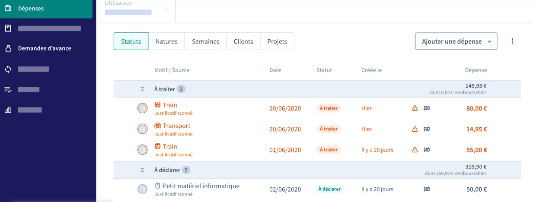Click the Statut column header
The image size is (533, 202).
[x=324, y=70]
